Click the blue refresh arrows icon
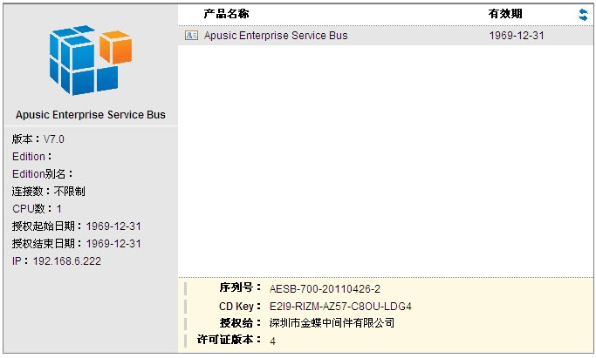Image resolution: width=596 pixels, height=358 pixels. 583,15
